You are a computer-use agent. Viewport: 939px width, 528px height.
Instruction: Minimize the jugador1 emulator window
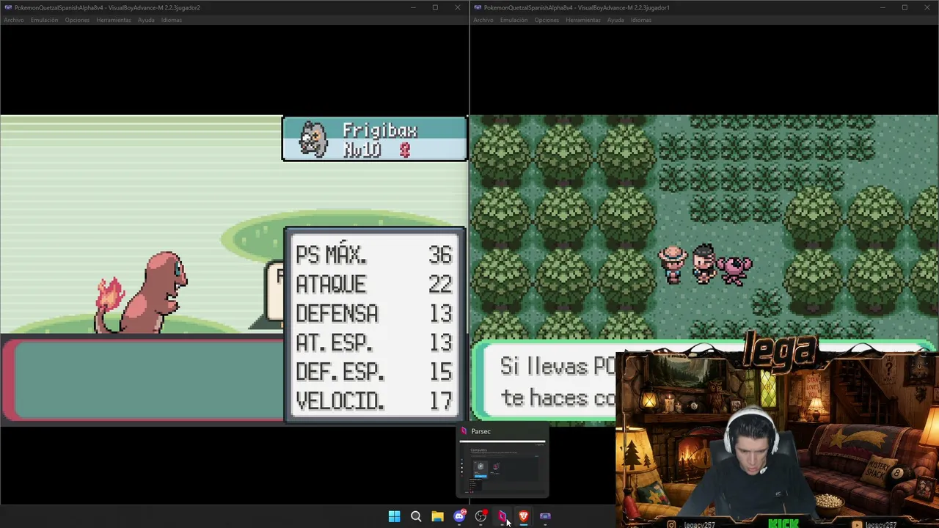click(883, 7)
